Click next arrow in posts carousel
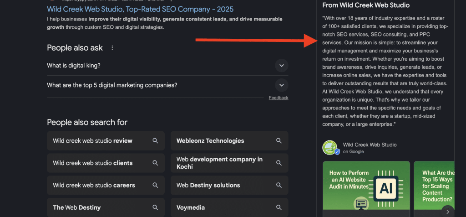 coord(448,212)
